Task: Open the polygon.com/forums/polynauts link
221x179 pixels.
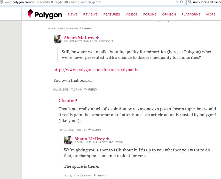Action: click(96, 70)
